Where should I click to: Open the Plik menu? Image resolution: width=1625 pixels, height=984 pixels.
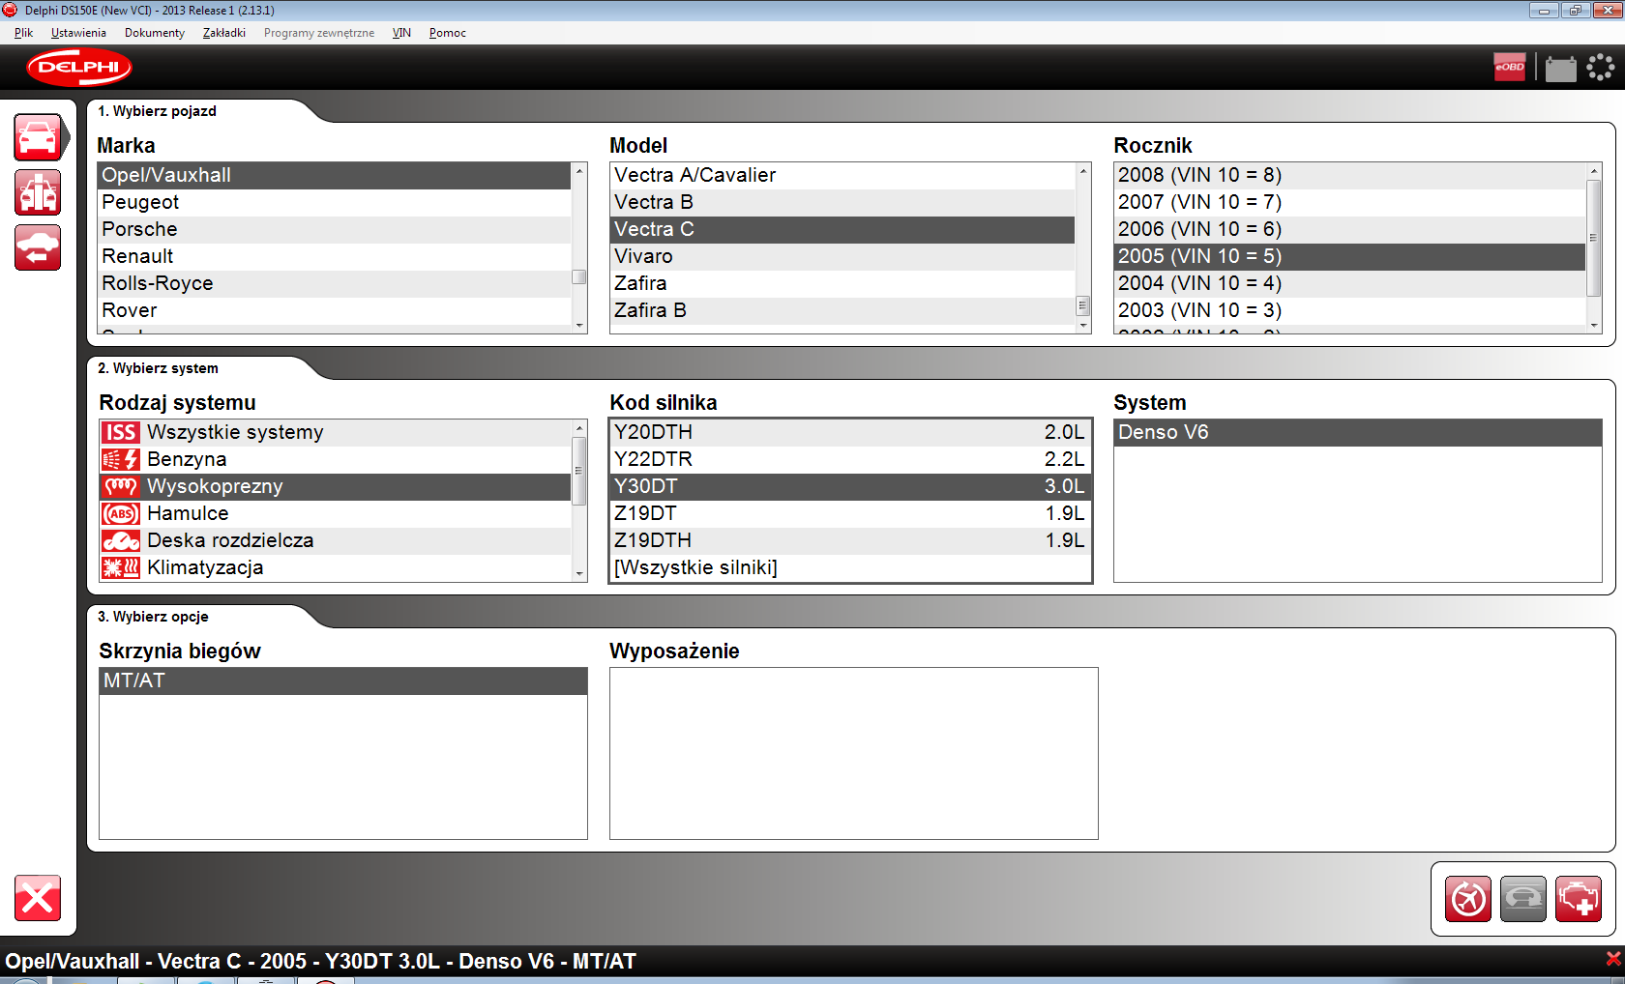click(23, 33)
